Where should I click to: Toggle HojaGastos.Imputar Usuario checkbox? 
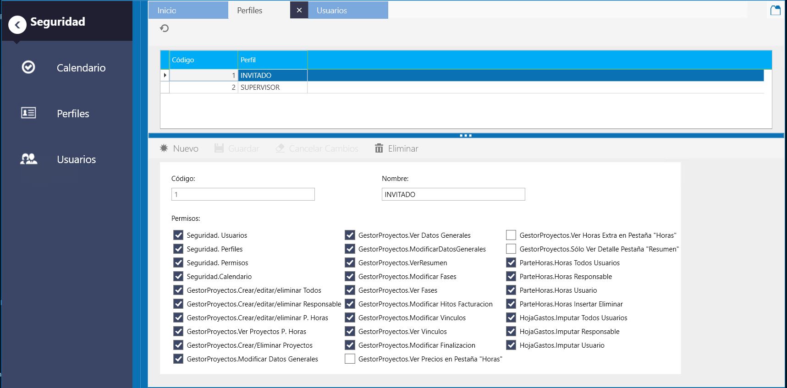511,345
